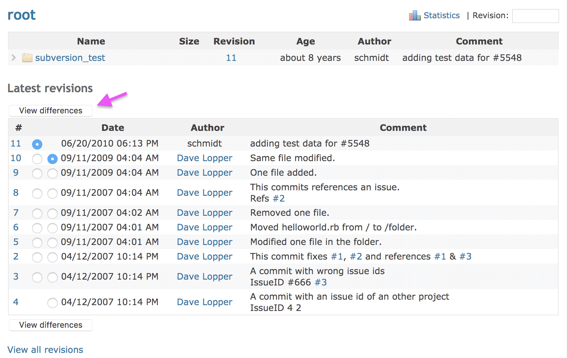Click 'about 8 years' age cell
Screen dimensions: 567x358
pyautogui.click(x=310, y=58)
